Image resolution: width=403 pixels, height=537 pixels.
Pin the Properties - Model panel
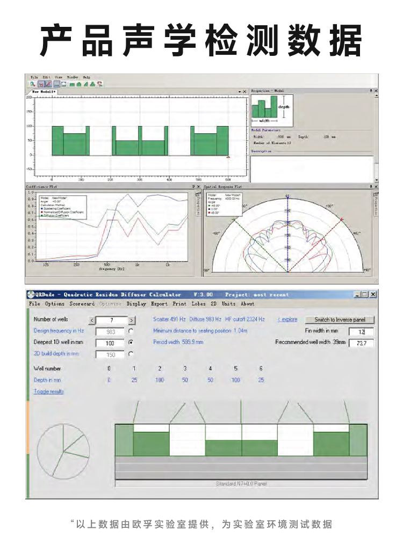click(x=371, y=91)
